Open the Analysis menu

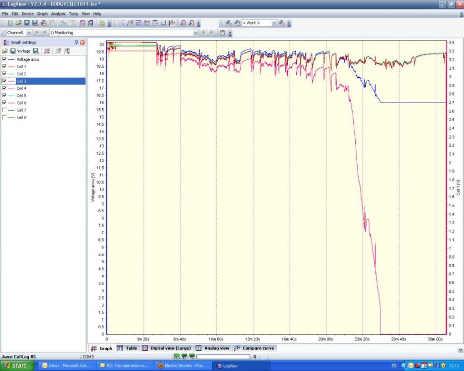click(58, 14)
